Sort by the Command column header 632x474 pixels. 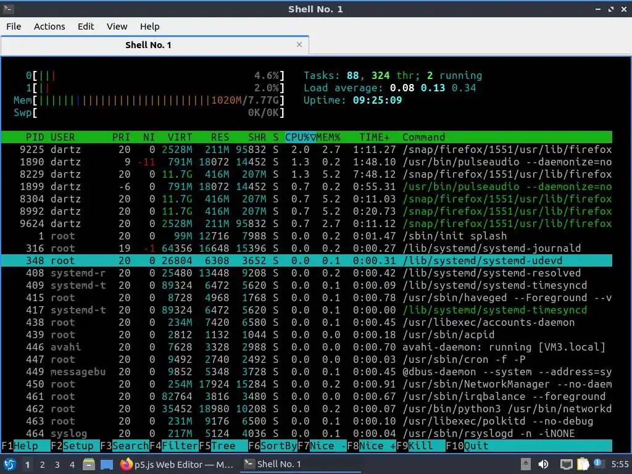click(x=423, y=137)
